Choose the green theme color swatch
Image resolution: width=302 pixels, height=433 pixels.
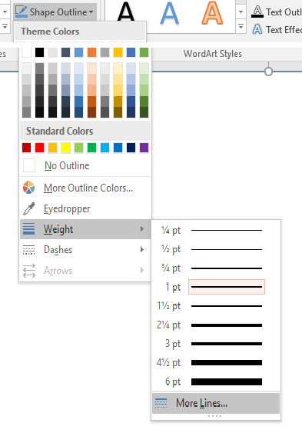tap(144, 52)
